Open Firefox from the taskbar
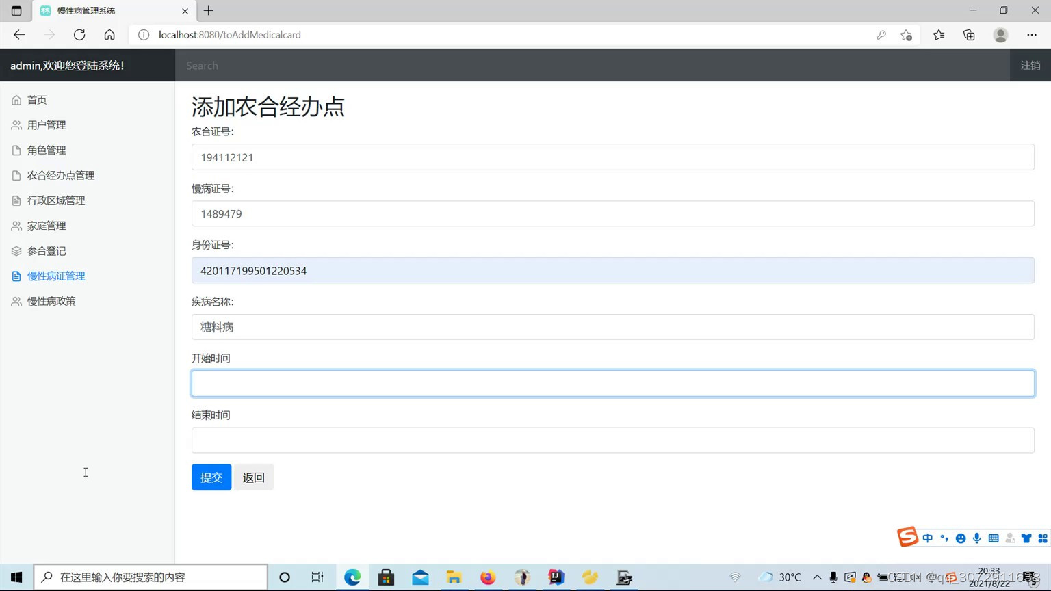Viewport: 1051px width, 591px height. (488, 577)
